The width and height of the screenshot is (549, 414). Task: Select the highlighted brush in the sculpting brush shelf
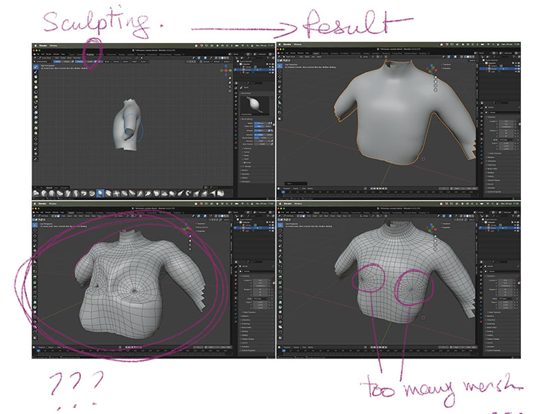(100, 193)
